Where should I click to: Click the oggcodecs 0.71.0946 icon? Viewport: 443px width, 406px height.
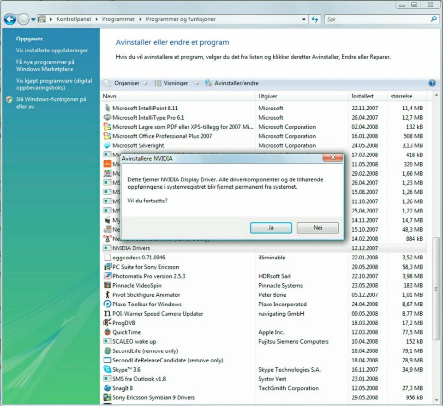click(x=108, y=257)
